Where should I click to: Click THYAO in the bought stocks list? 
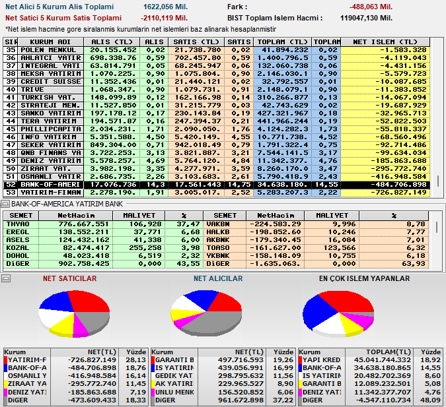coord(18,224)
